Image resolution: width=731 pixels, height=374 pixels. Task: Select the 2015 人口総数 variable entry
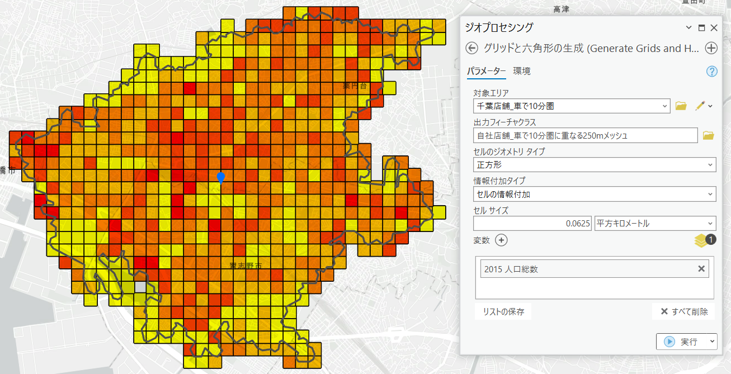[x=595, y=269]
